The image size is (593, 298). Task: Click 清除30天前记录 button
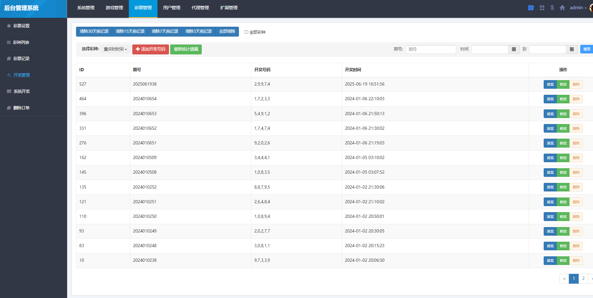[94, 31]
